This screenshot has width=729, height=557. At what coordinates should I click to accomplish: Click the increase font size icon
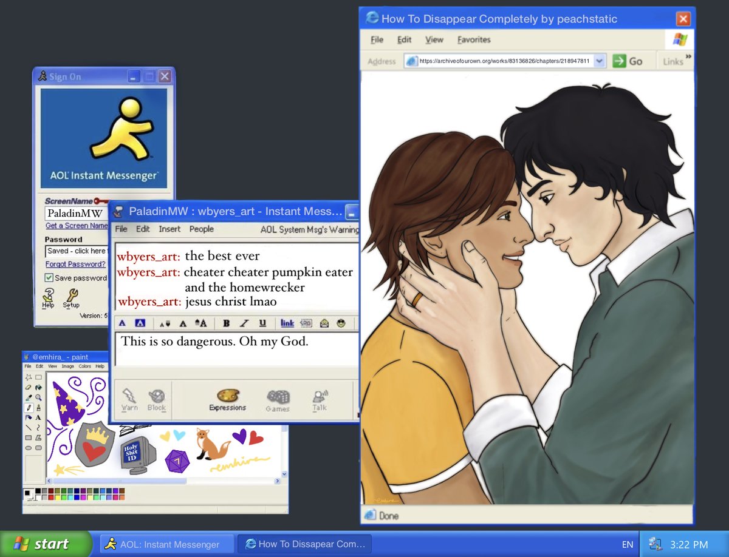(200, 323)
